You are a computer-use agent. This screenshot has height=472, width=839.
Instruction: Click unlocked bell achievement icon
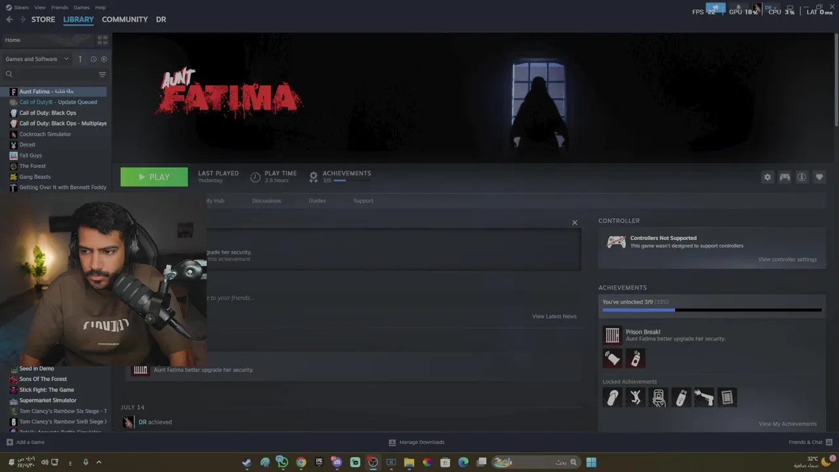coord(612,359)
